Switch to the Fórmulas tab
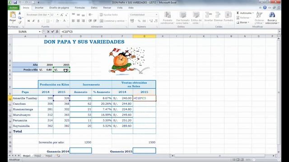This screenshot has height=162, width=289. (80, 8)
